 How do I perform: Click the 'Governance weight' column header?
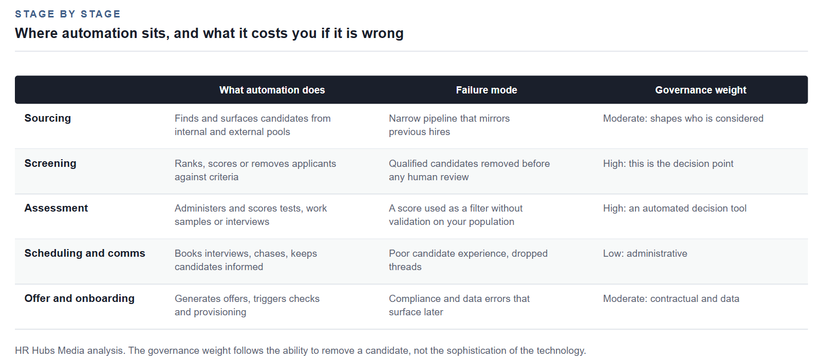(x=701, y=90)
